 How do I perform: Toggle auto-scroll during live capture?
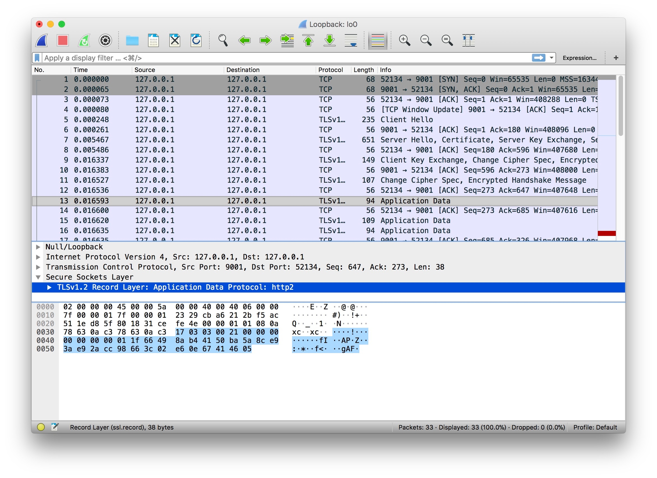(x=351, y=40)
